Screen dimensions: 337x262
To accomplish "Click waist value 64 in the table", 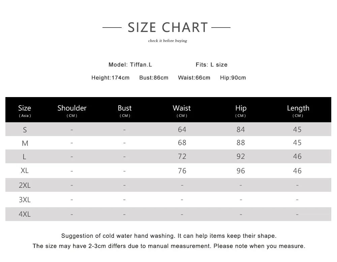I will (182, 130).
